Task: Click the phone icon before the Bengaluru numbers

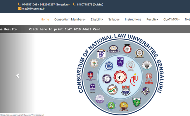Action: coord(19,4)
